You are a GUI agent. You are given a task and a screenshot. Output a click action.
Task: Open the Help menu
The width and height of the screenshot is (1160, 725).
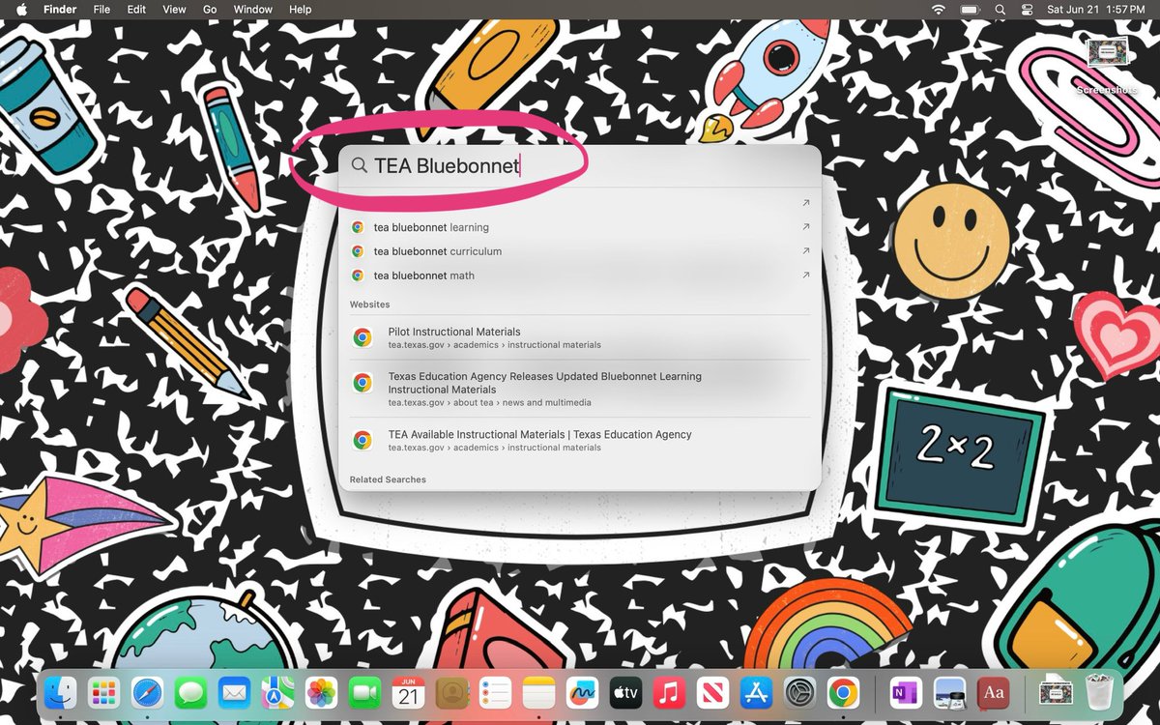301,9
